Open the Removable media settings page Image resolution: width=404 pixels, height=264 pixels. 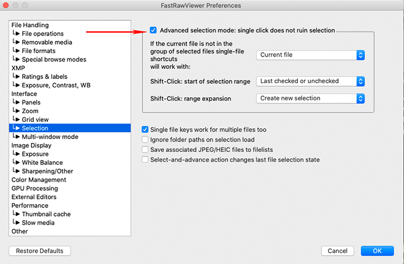coord(47,42)
